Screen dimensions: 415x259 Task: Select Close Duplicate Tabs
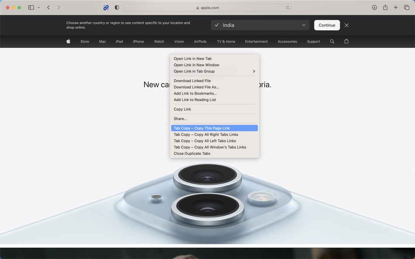click(214, 153)
